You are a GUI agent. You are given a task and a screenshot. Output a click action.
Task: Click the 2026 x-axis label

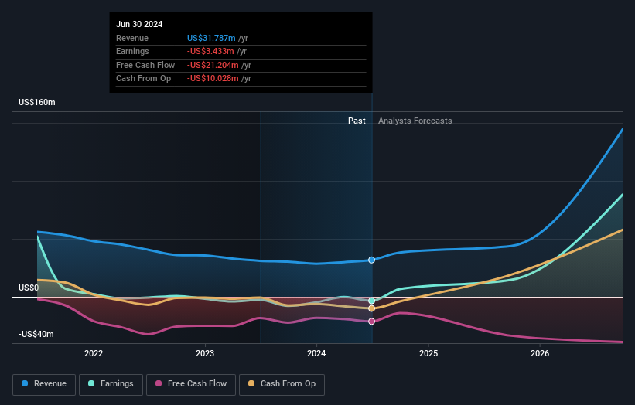tap(540, 353)
